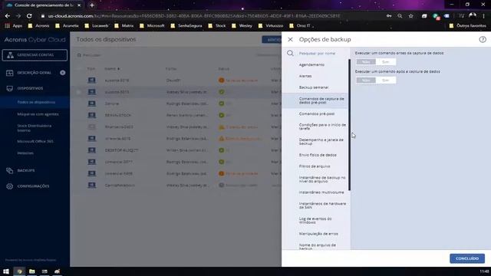Open the Filtros de arquivo option
The height and width of the screenshot is (276, 491).
tap(315, 166)
